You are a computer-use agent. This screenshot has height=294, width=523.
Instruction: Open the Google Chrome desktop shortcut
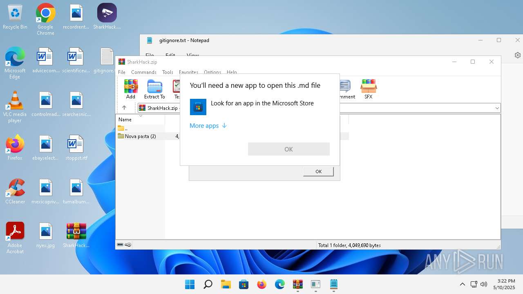pyautogui.click(x=45, y=20)
